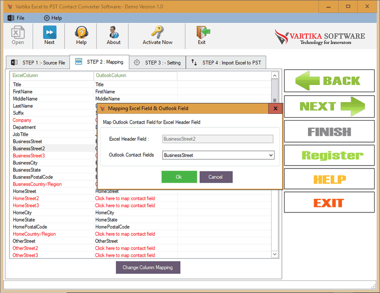Switch to STEP 1 Source File tab

click(x=38, y=63)
